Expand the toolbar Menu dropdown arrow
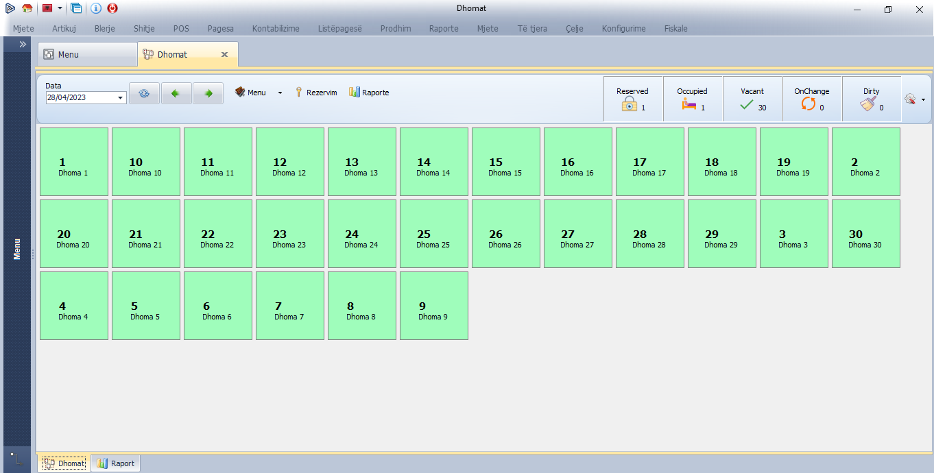Viewport: 934px width, 473px height. coord(280,93)
